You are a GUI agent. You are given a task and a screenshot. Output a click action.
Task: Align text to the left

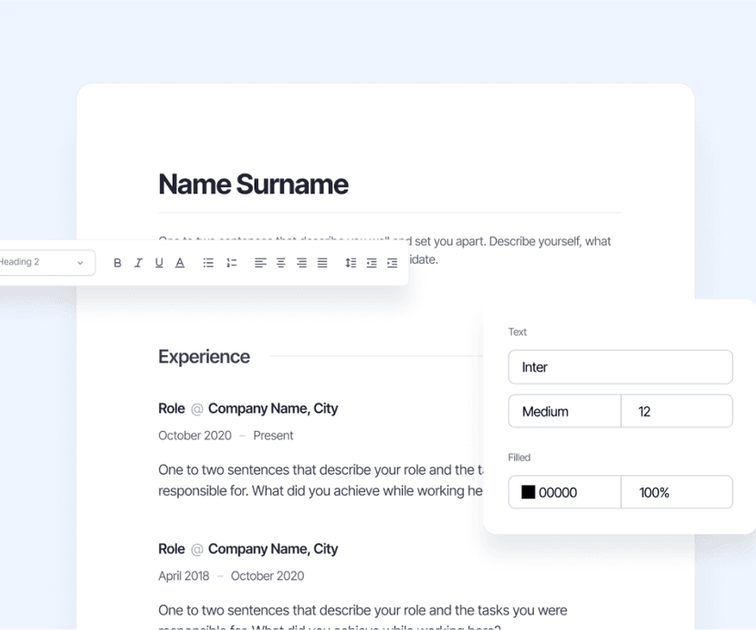(259, 262)
